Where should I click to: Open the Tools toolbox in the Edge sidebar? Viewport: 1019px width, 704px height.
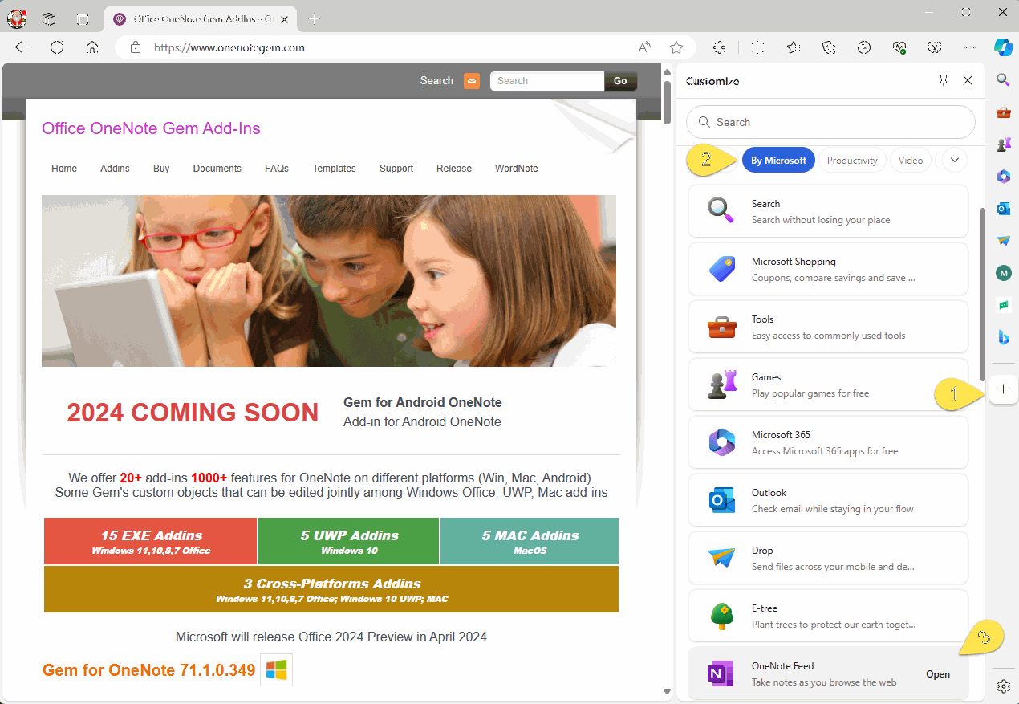tap(1003, 112)
